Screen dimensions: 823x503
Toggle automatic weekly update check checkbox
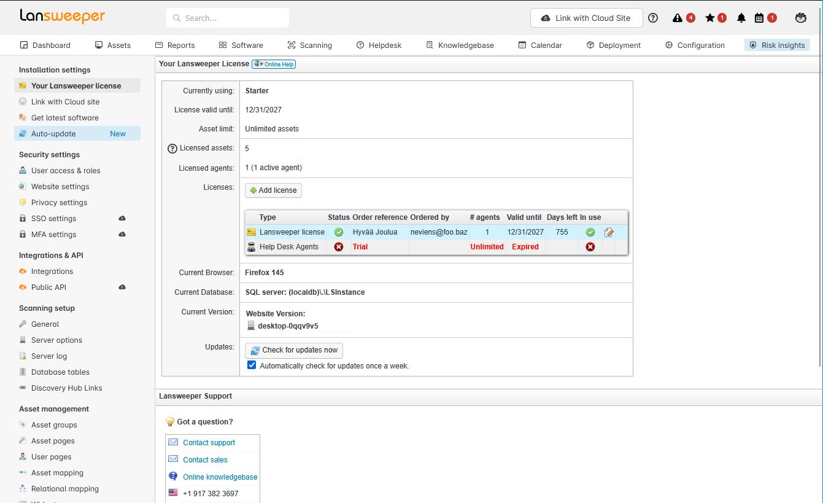tap(252, 365)
